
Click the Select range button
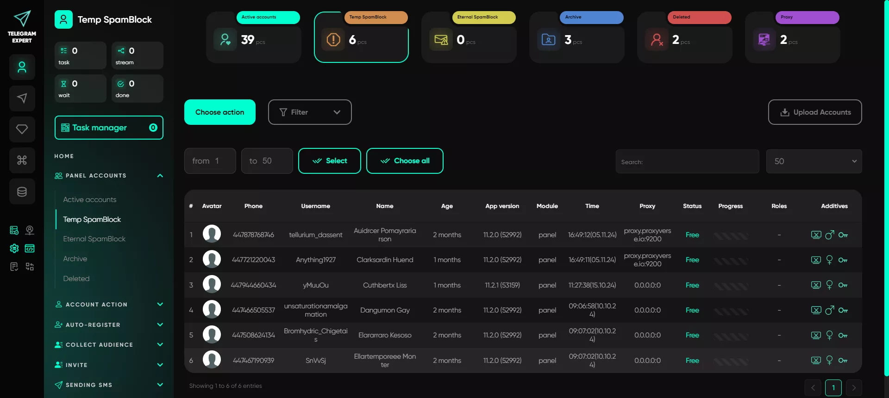tap(330, 161)
